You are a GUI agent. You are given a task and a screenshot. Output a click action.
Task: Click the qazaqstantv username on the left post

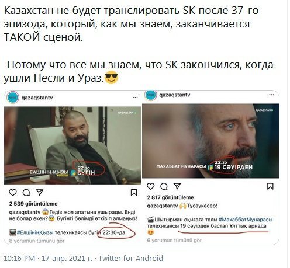(x=37, y=98)
